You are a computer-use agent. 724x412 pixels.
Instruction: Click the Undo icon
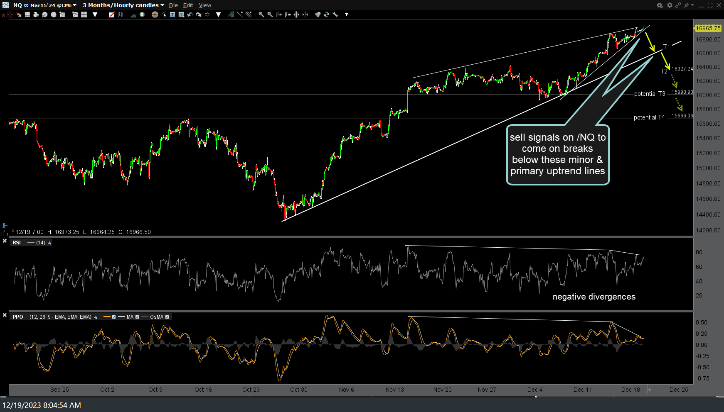(189, 15)
